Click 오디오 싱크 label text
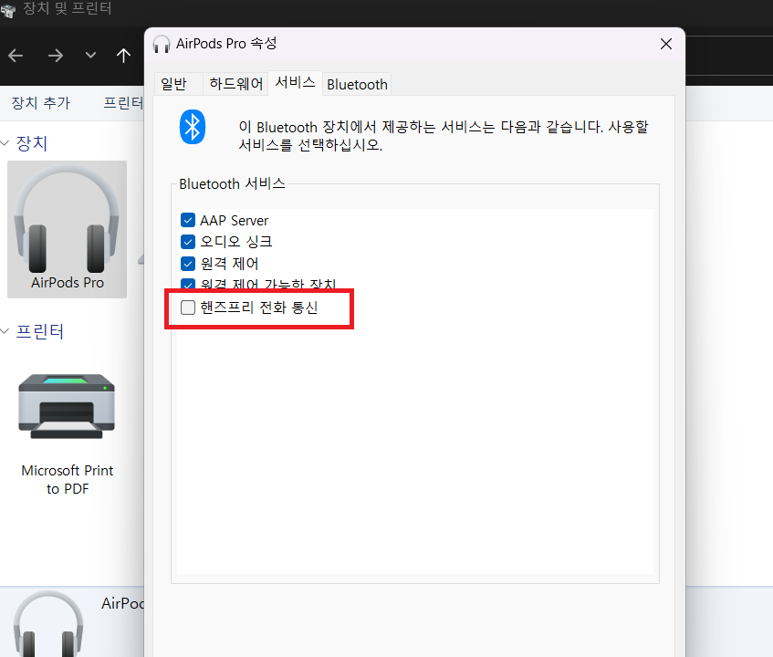Screen dimensions: 773x657 click(236, 242)
